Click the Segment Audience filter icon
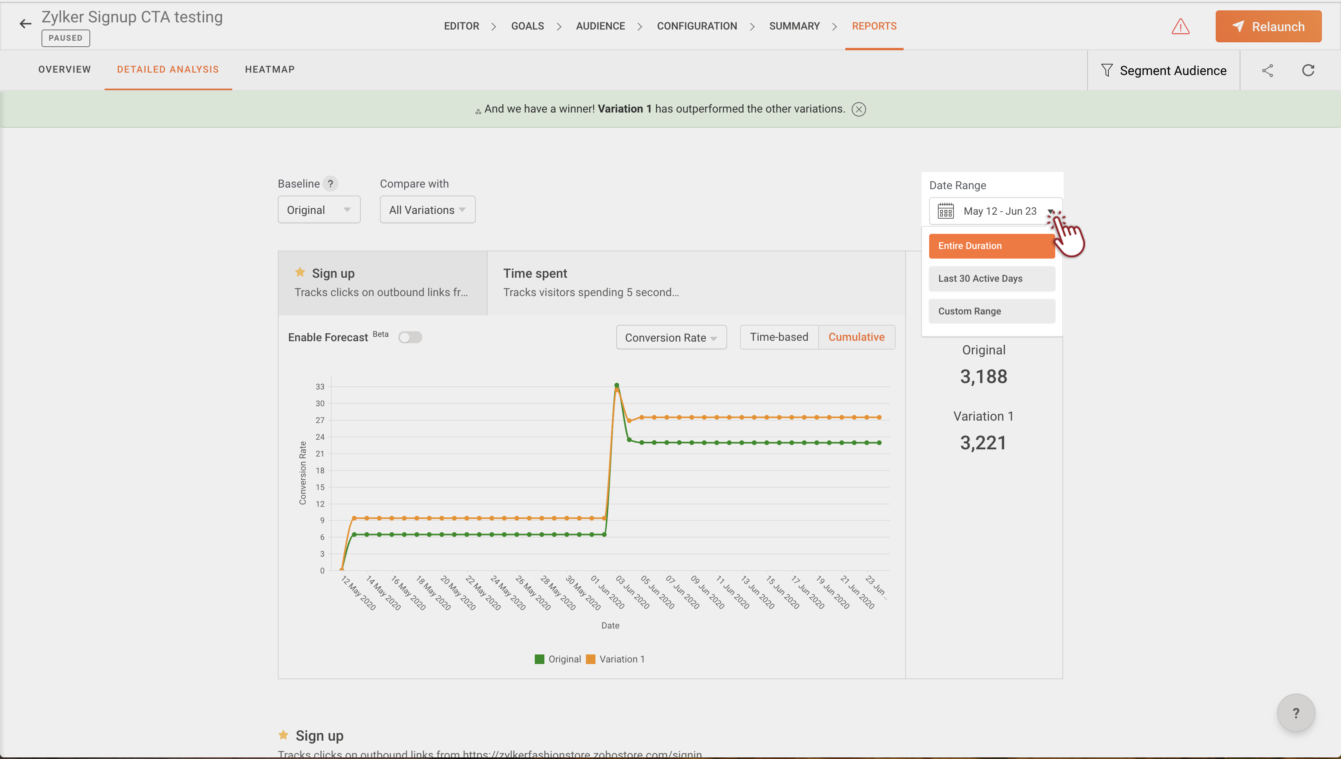The width and height of the screenshot is (1341, 759). (1106, 70)
